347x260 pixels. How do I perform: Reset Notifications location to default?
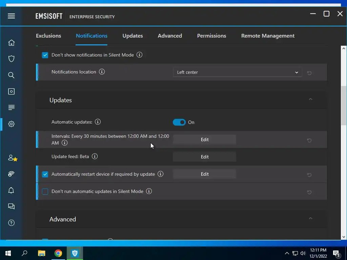tap(309, 73)
